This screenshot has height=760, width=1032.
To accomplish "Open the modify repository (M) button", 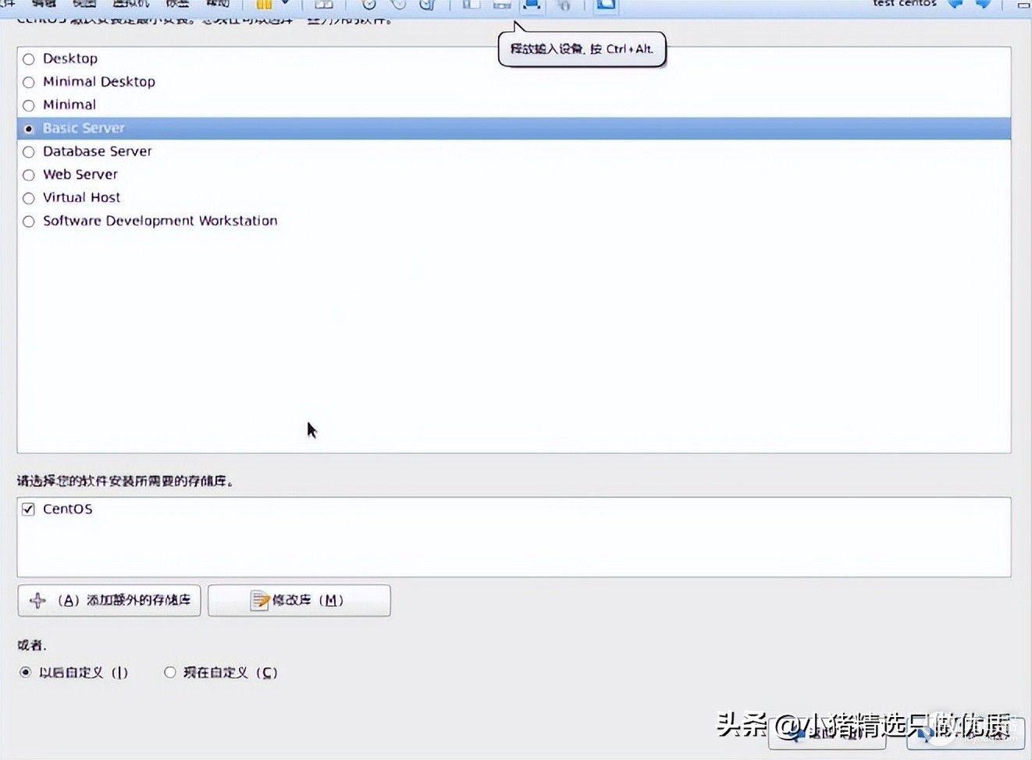I will tap(299, 601).
